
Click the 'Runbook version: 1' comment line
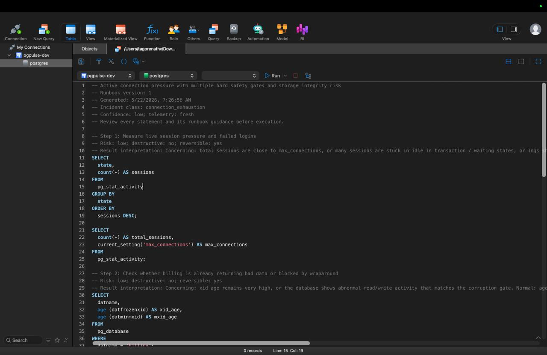coord(121,93)
